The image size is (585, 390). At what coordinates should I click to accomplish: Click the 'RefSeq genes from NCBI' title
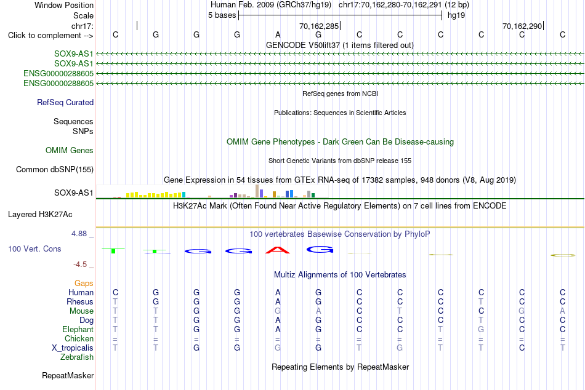click(340, 94)
